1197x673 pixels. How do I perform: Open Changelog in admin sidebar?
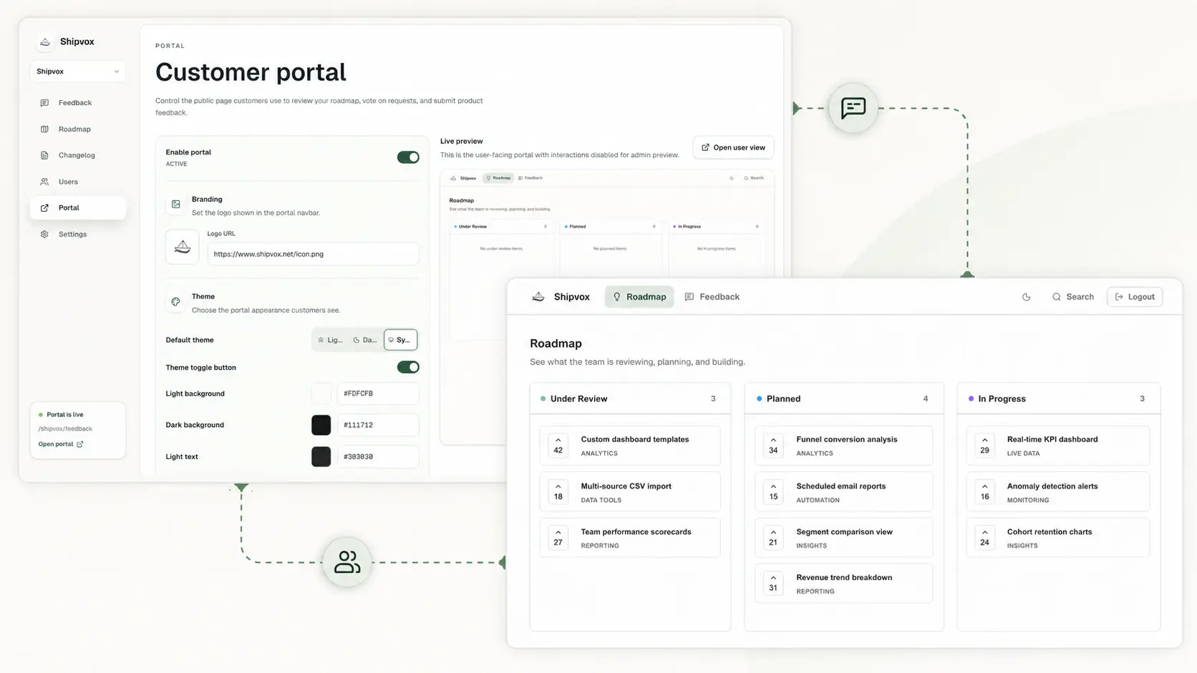(x=78, y=155)
